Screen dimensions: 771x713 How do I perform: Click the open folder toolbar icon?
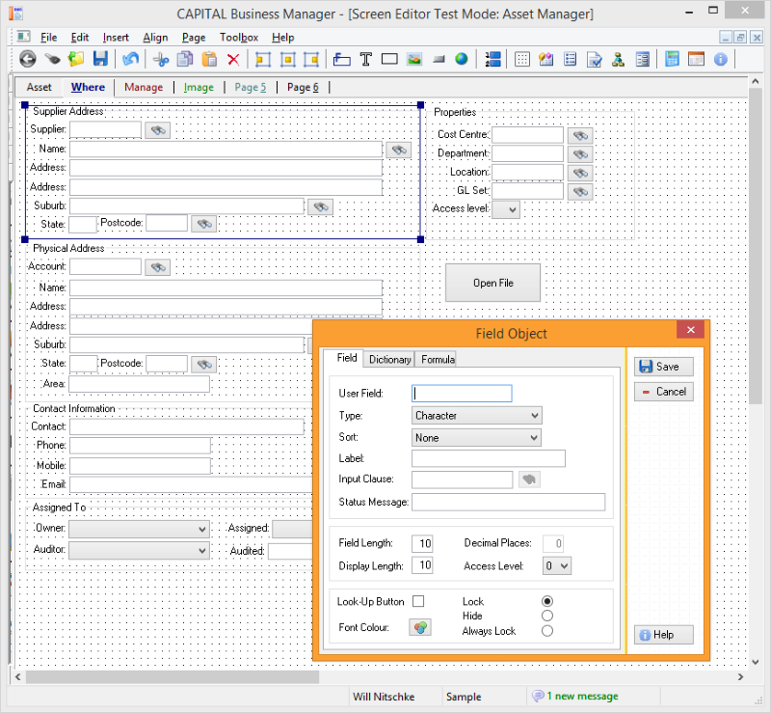(x=76, y=59)
